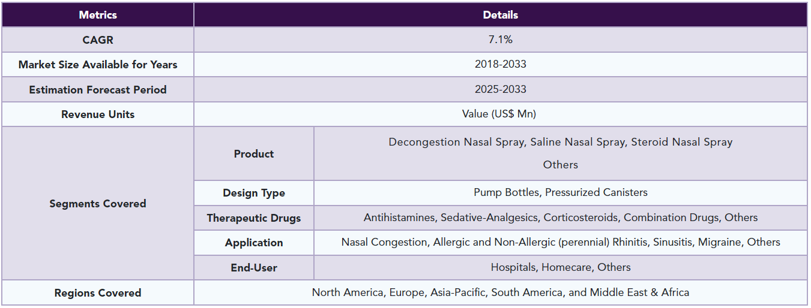This screenshot has width=811, height=308.
Task: Click the 2025-2033 value cell
Action: [501, 90]
